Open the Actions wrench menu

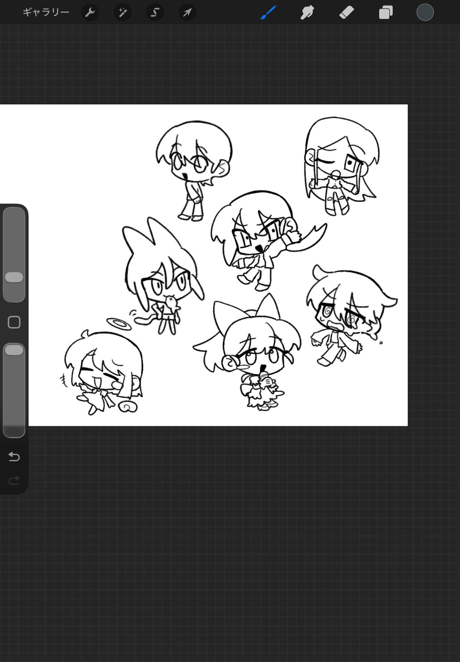click(x=90, y=13)
